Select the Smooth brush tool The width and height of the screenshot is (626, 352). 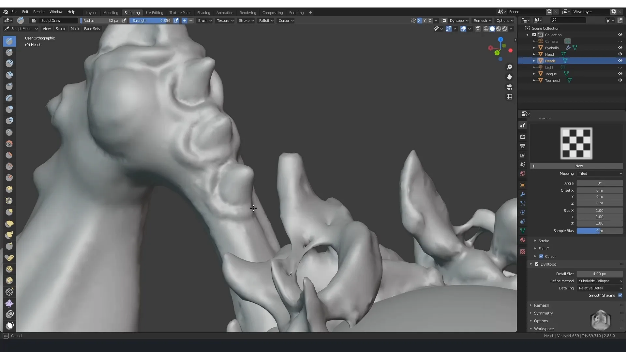(x=9, y=143)
